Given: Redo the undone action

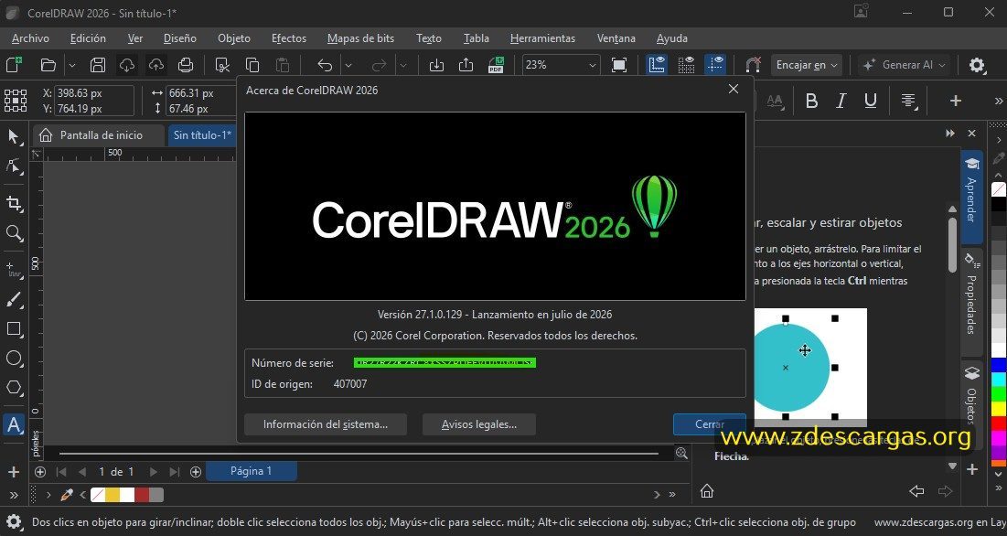Looking at the screenshot, I should pos(380,65).
